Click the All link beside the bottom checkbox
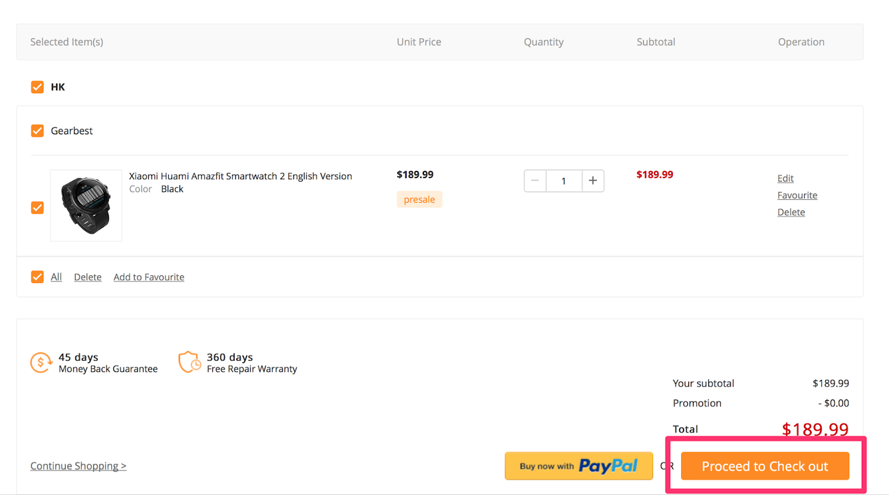 tap(56, 277)
